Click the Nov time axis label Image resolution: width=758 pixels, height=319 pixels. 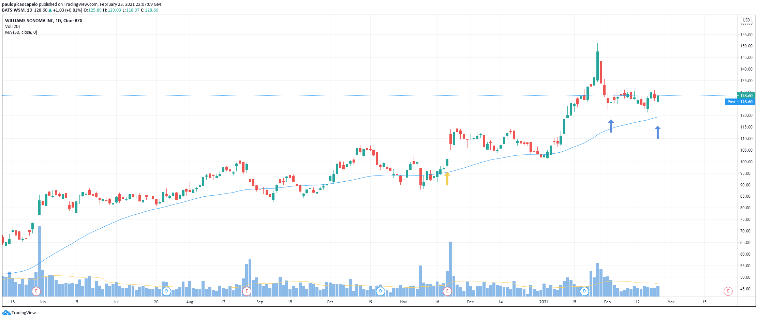tap(403, 302)
